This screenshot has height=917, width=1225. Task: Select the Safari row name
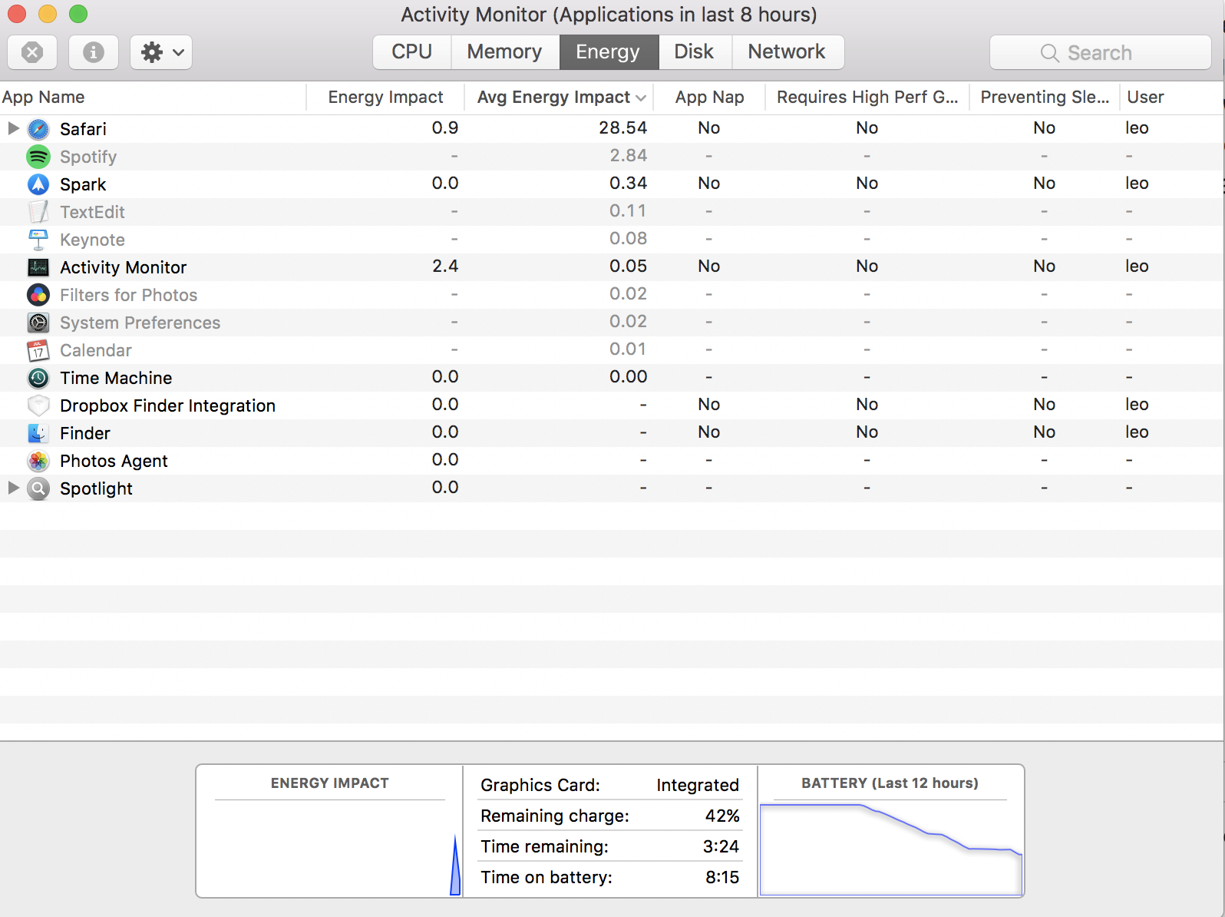click(x=84, y=129)
